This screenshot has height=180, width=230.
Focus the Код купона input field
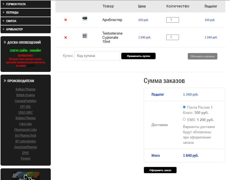[97, 56]
